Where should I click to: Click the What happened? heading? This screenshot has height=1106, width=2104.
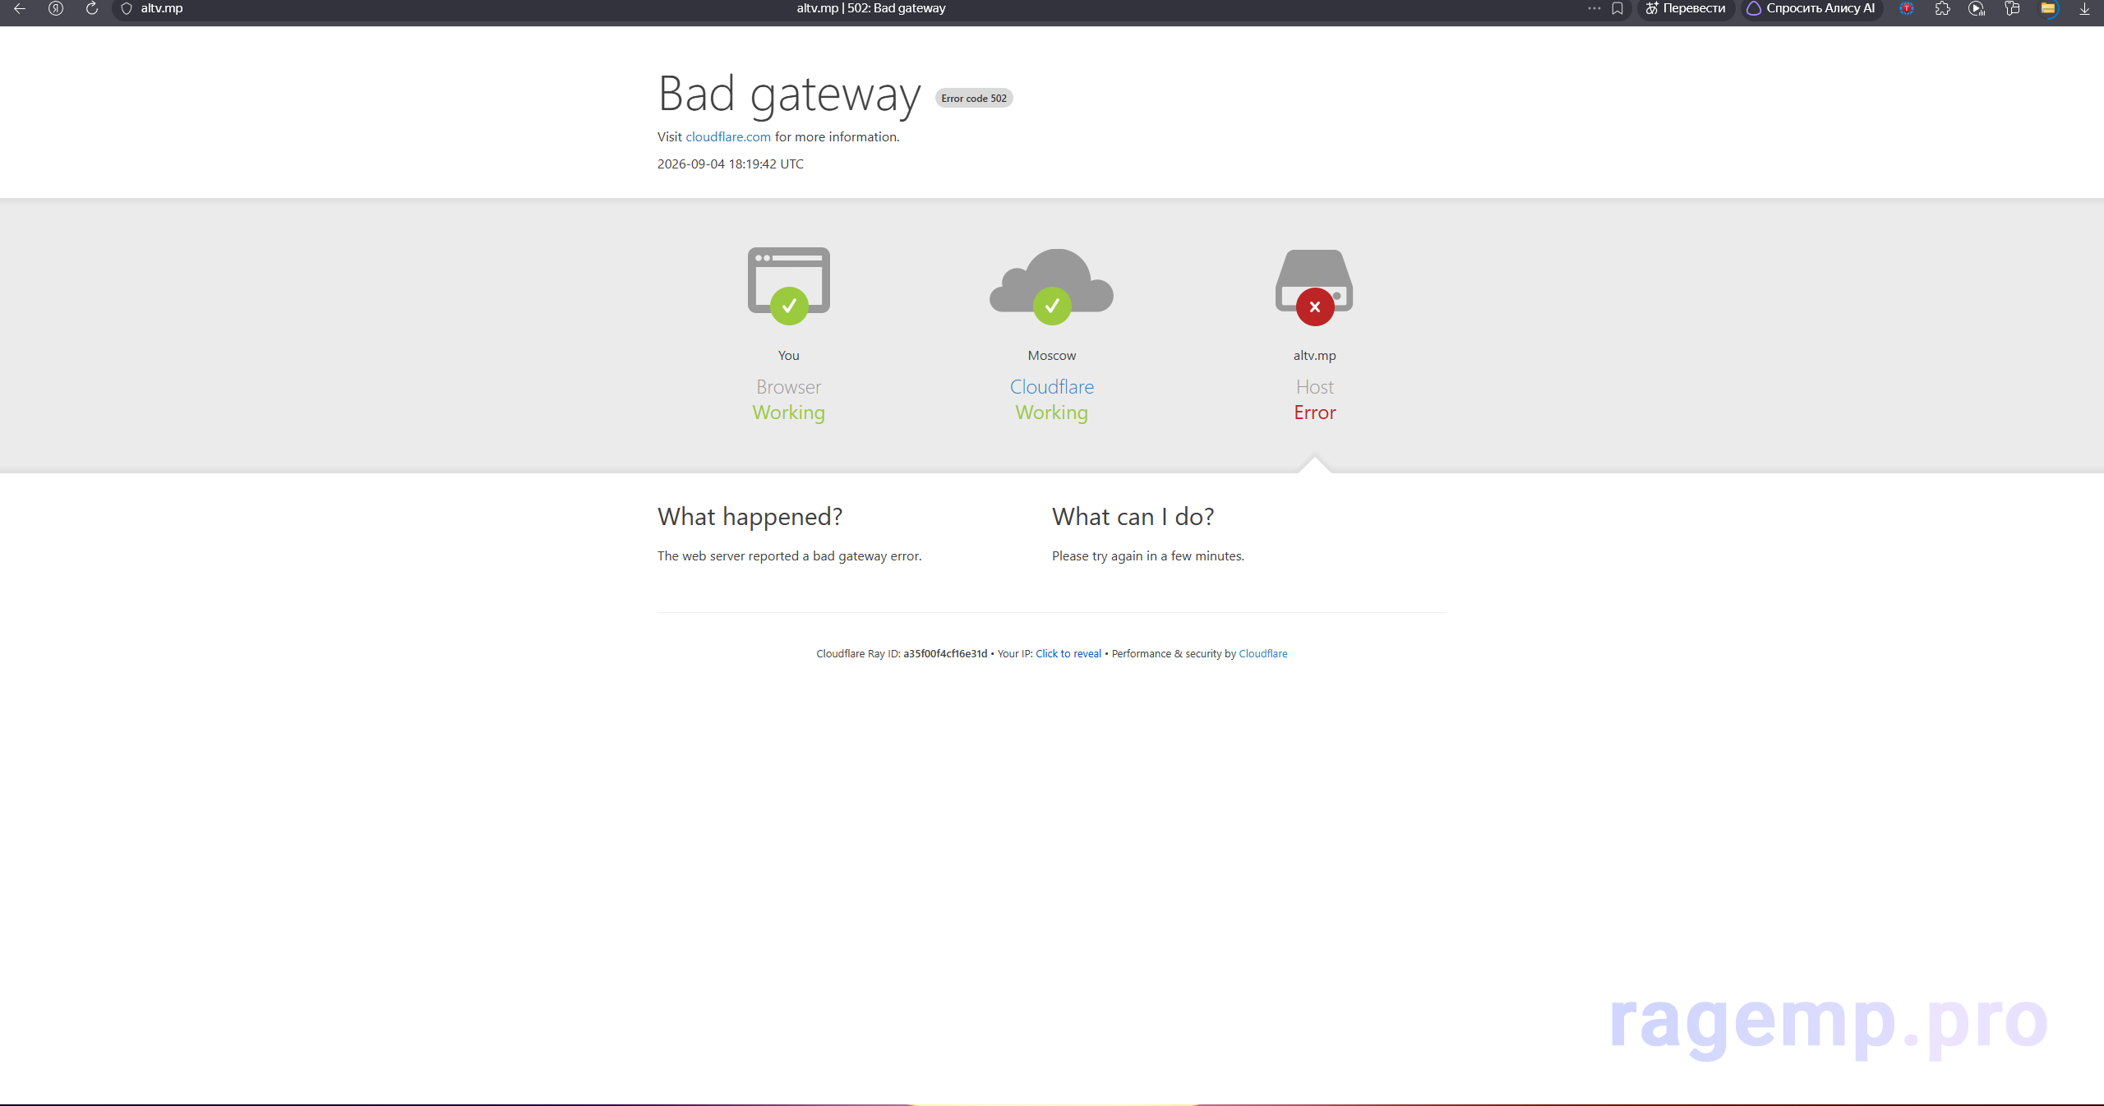[x=750, y=517]
